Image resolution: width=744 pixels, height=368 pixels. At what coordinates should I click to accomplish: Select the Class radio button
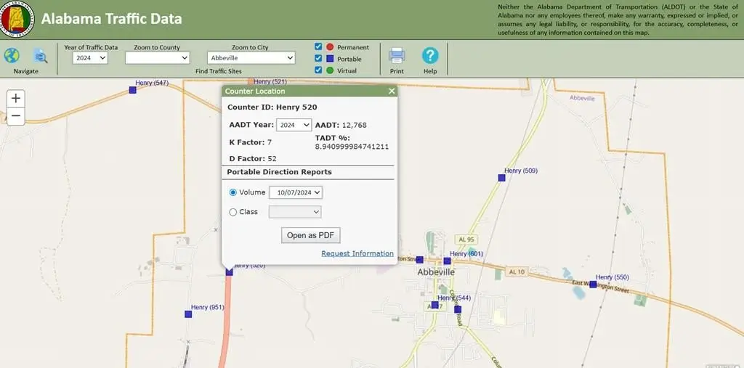coord(233,212)
